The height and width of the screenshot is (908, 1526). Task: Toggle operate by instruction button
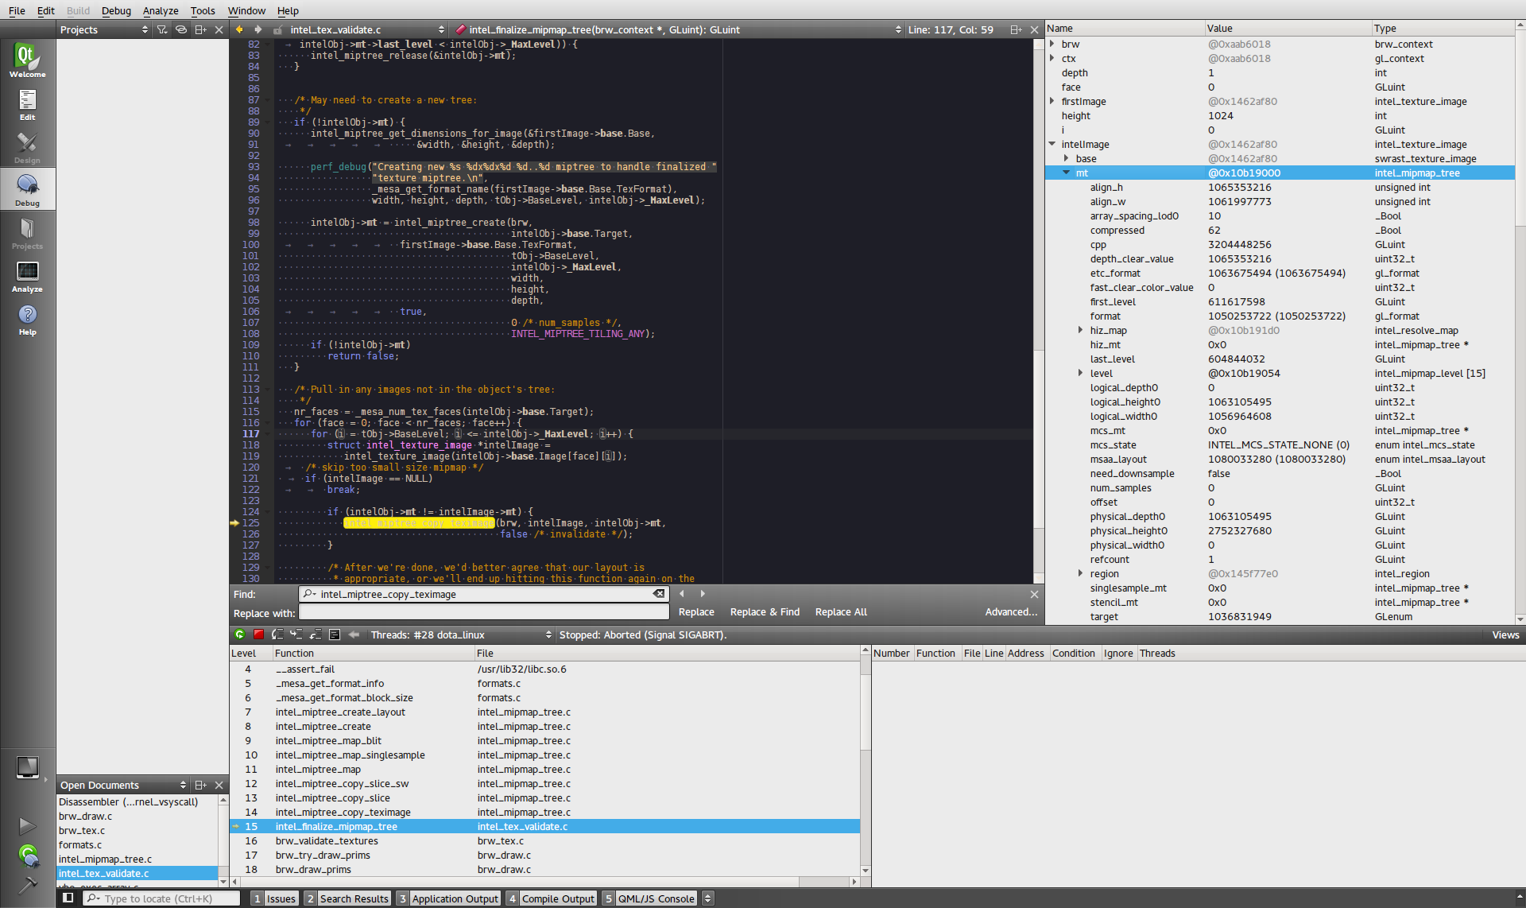[x=335, y=634]
